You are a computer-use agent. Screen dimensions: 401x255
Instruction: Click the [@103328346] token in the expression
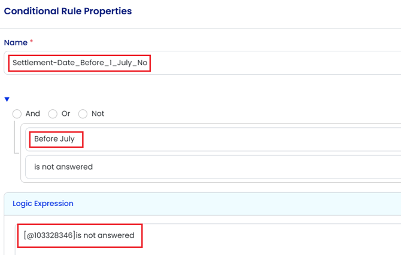click(49, 235)
